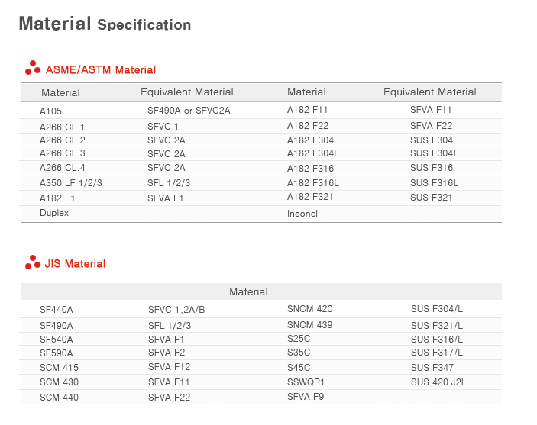Select the Duplex material row

pos(54,213)
